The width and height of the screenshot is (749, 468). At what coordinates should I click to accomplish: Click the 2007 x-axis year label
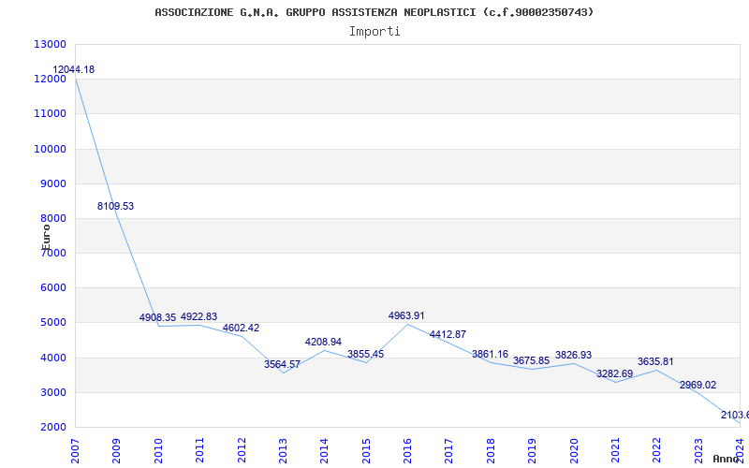pos(75,450)
